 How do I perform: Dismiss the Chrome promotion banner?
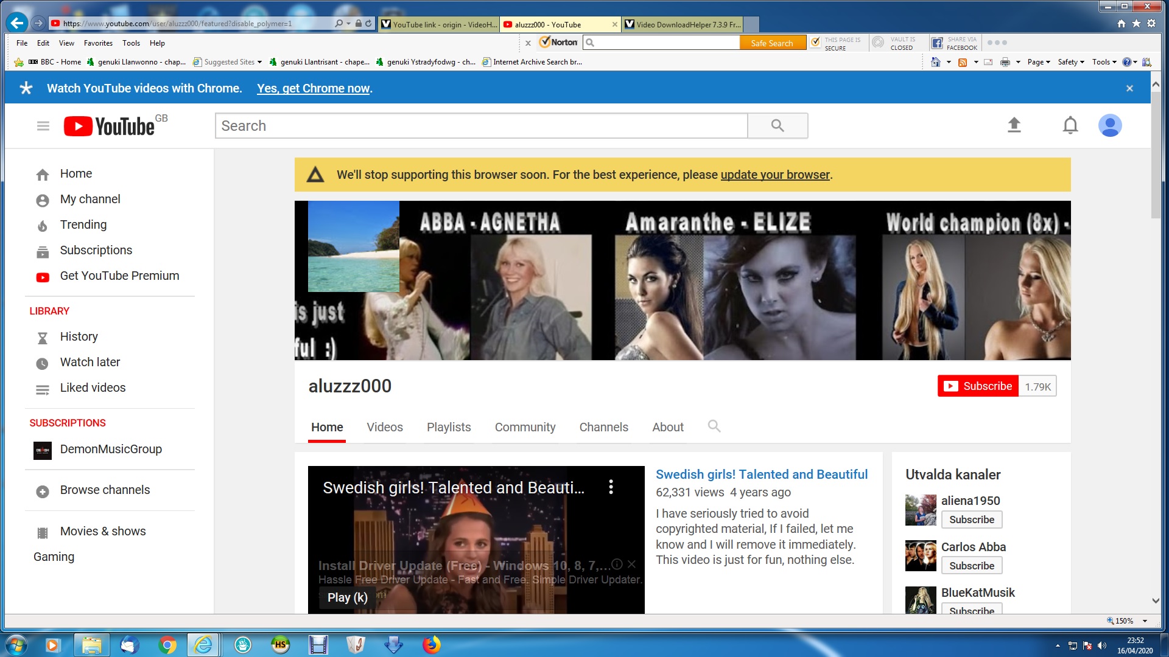(1129, 88)
